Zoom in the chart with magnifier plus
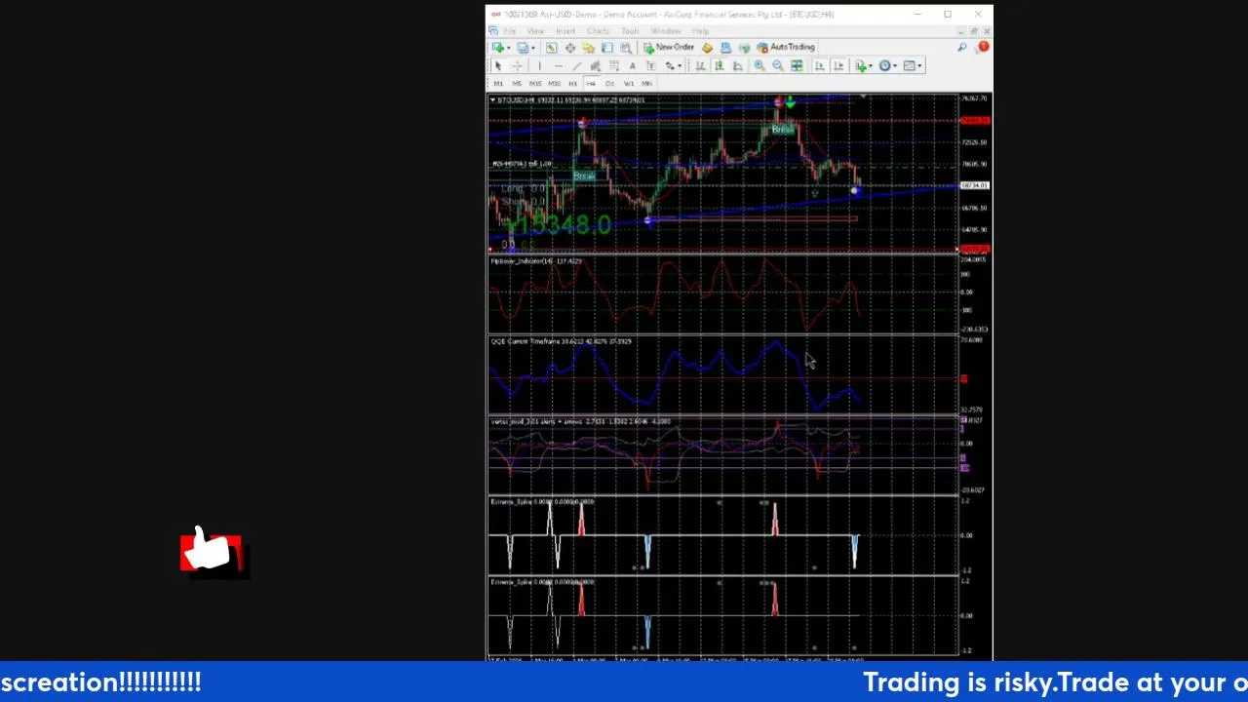The image size is (1248, 702). [x=760, y=65]
